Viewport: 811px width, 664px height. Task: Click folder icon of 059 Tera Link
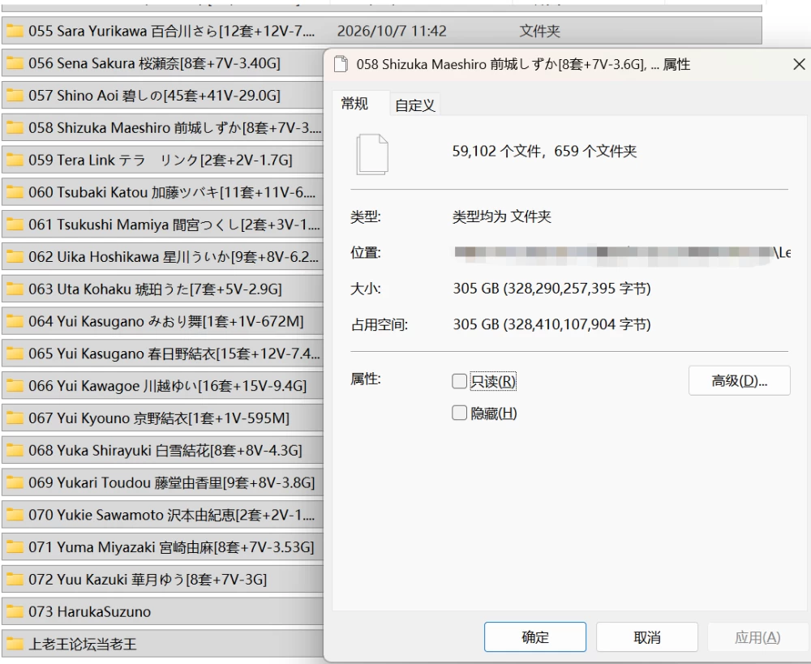[x=15, y=160]
